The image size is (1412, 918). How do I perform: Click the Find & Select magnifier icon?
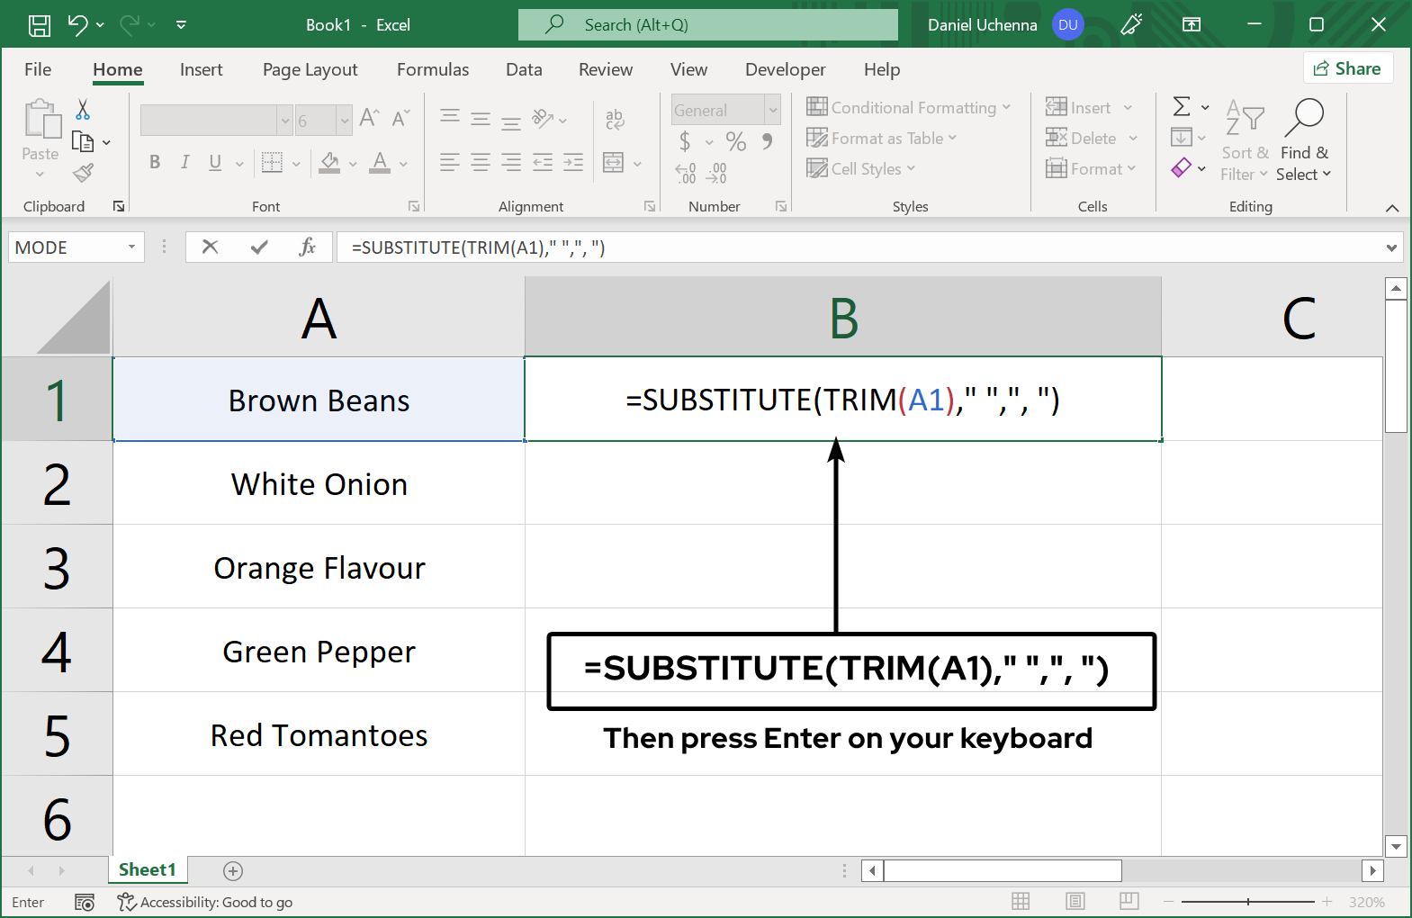pos(1304,117)
